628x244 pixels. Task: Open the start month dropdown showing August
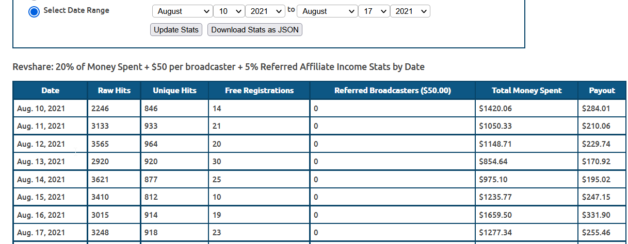pyautogui.click(x=182, y=11)
